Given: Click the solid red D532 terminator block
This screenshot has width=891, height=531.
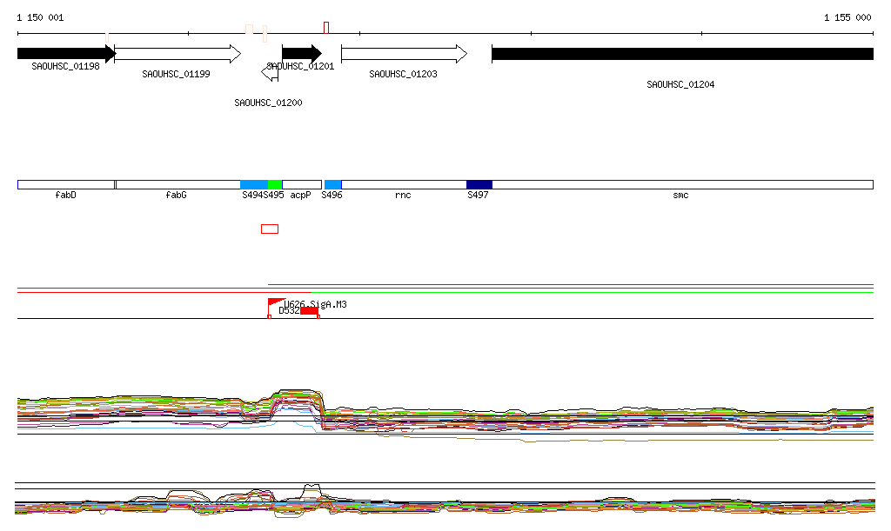Looking at the screenshot, I should tap(309, 310).
